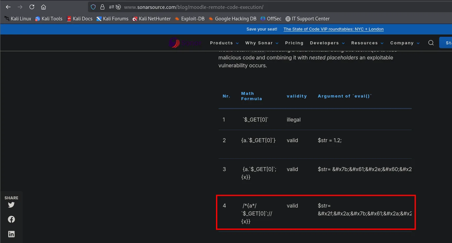Open the OffSec bookmark
The height and width of the screenshot is (243, 452).
point(271,19)
